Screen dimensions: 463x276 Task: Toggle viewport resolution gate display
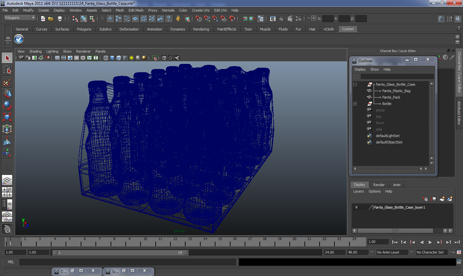[70, 58]
